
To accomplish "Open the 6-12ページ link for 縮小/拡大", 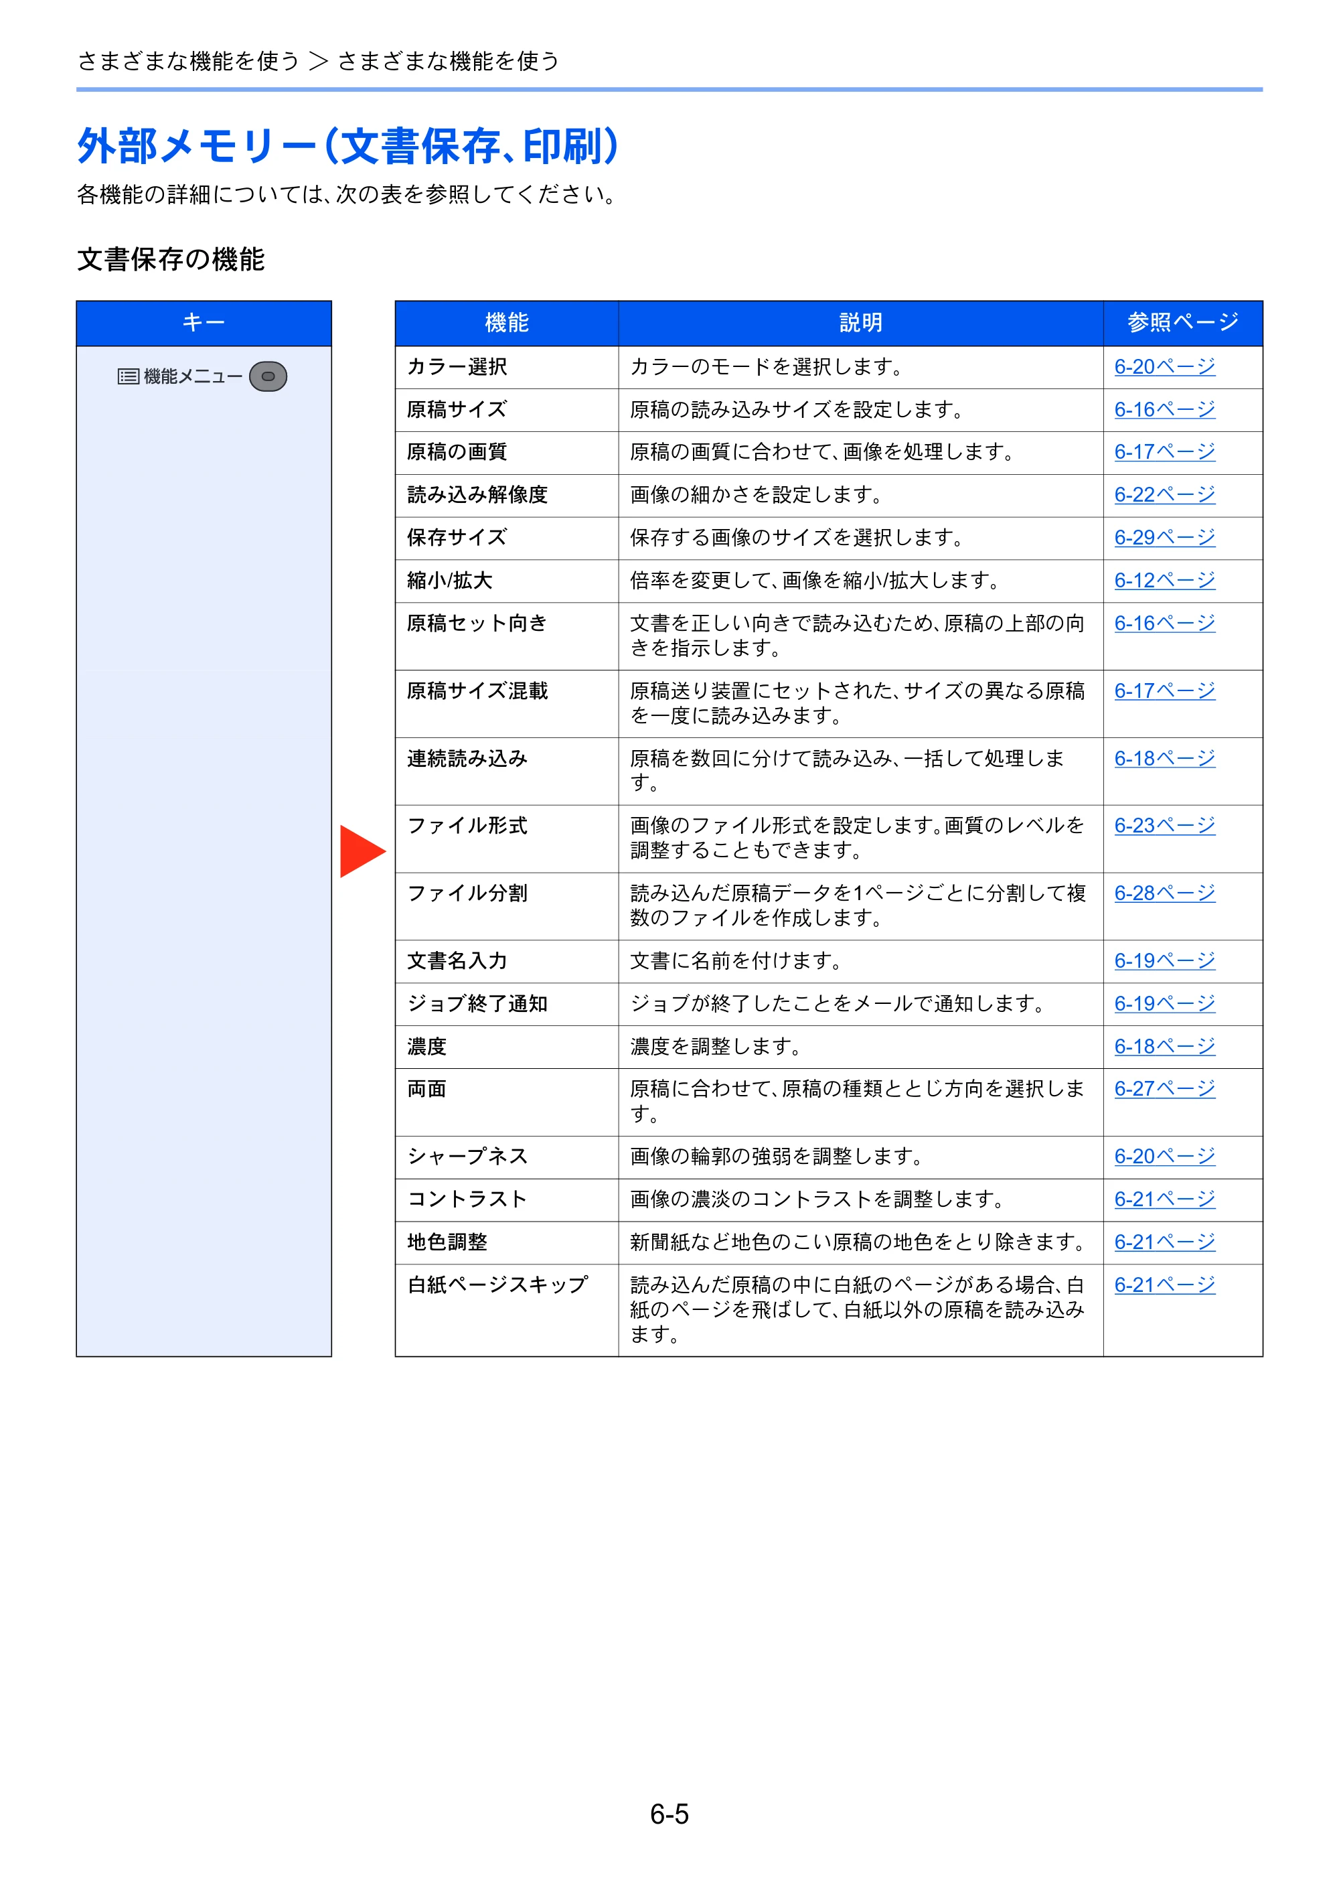I will click(x=1164, y=581).
